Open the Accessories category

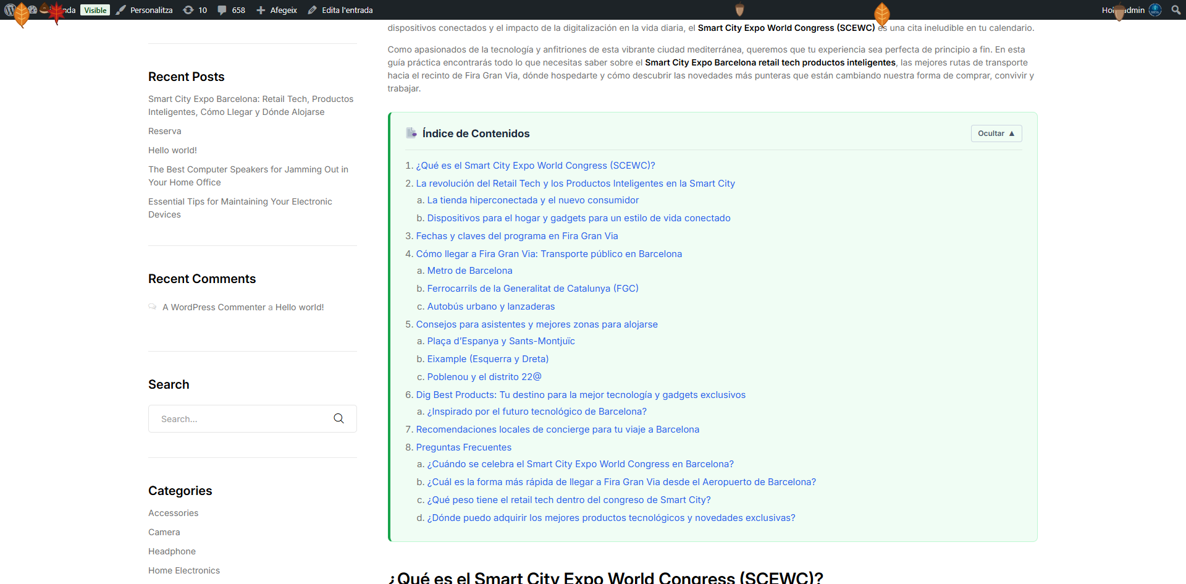(173, 513)
